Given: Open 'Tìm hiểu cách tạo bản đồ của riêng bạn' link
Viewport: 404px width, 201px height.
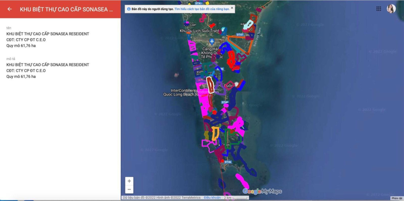Looking at the screenshot, I should click(x=202, y=9).
